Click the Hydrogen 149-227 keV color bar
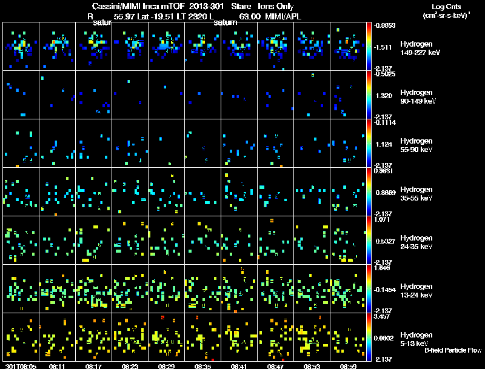Image resolution: width=485 pixels, height=369 pixels. click(369, 47)
